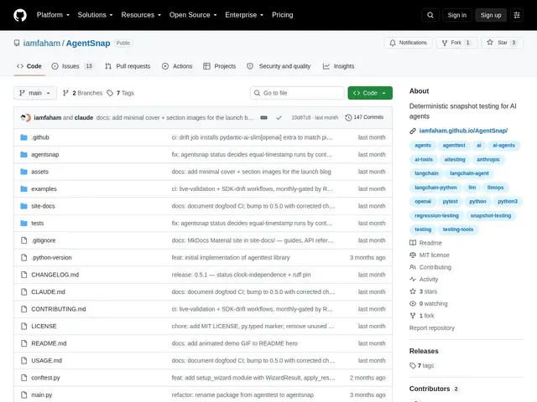This screenshot has width=537, height=402.
Task: Click the Report repository link
Action: click(x=431, y=327)
